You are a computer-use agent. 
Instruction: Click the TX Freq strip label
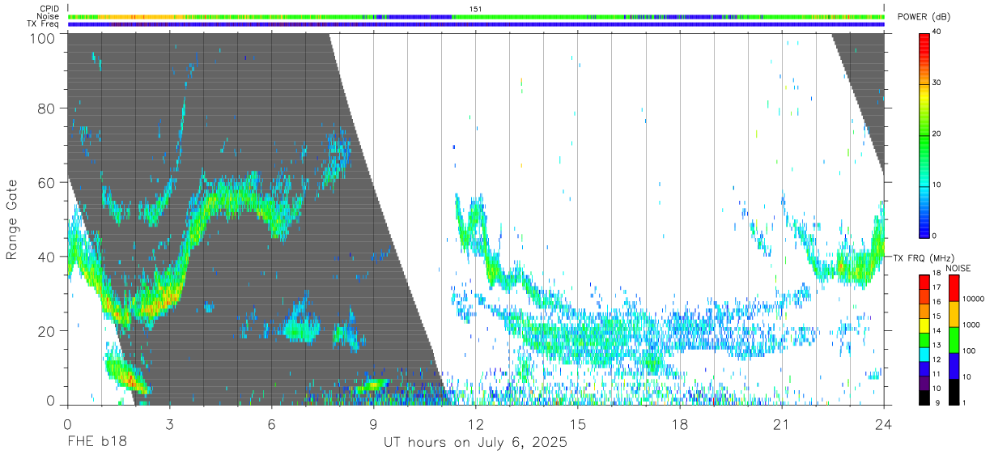click(x=44, y=23)
